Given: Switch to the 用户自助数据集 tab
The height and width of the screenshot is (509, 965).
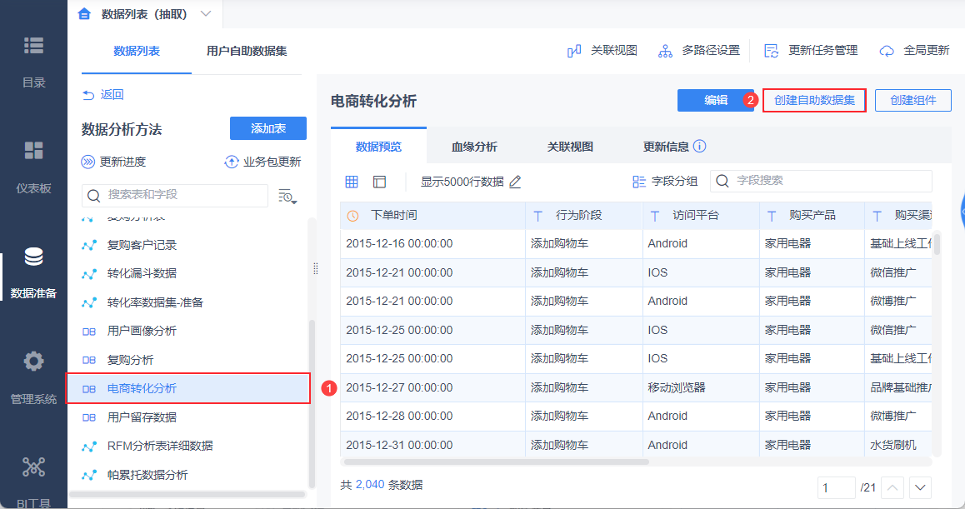Looking at the screenshot, I should tap(247, 51).
